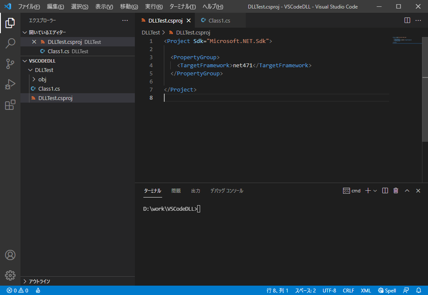Click DLLTest.csproj breadcrumb segment

(x=190, y=33)
